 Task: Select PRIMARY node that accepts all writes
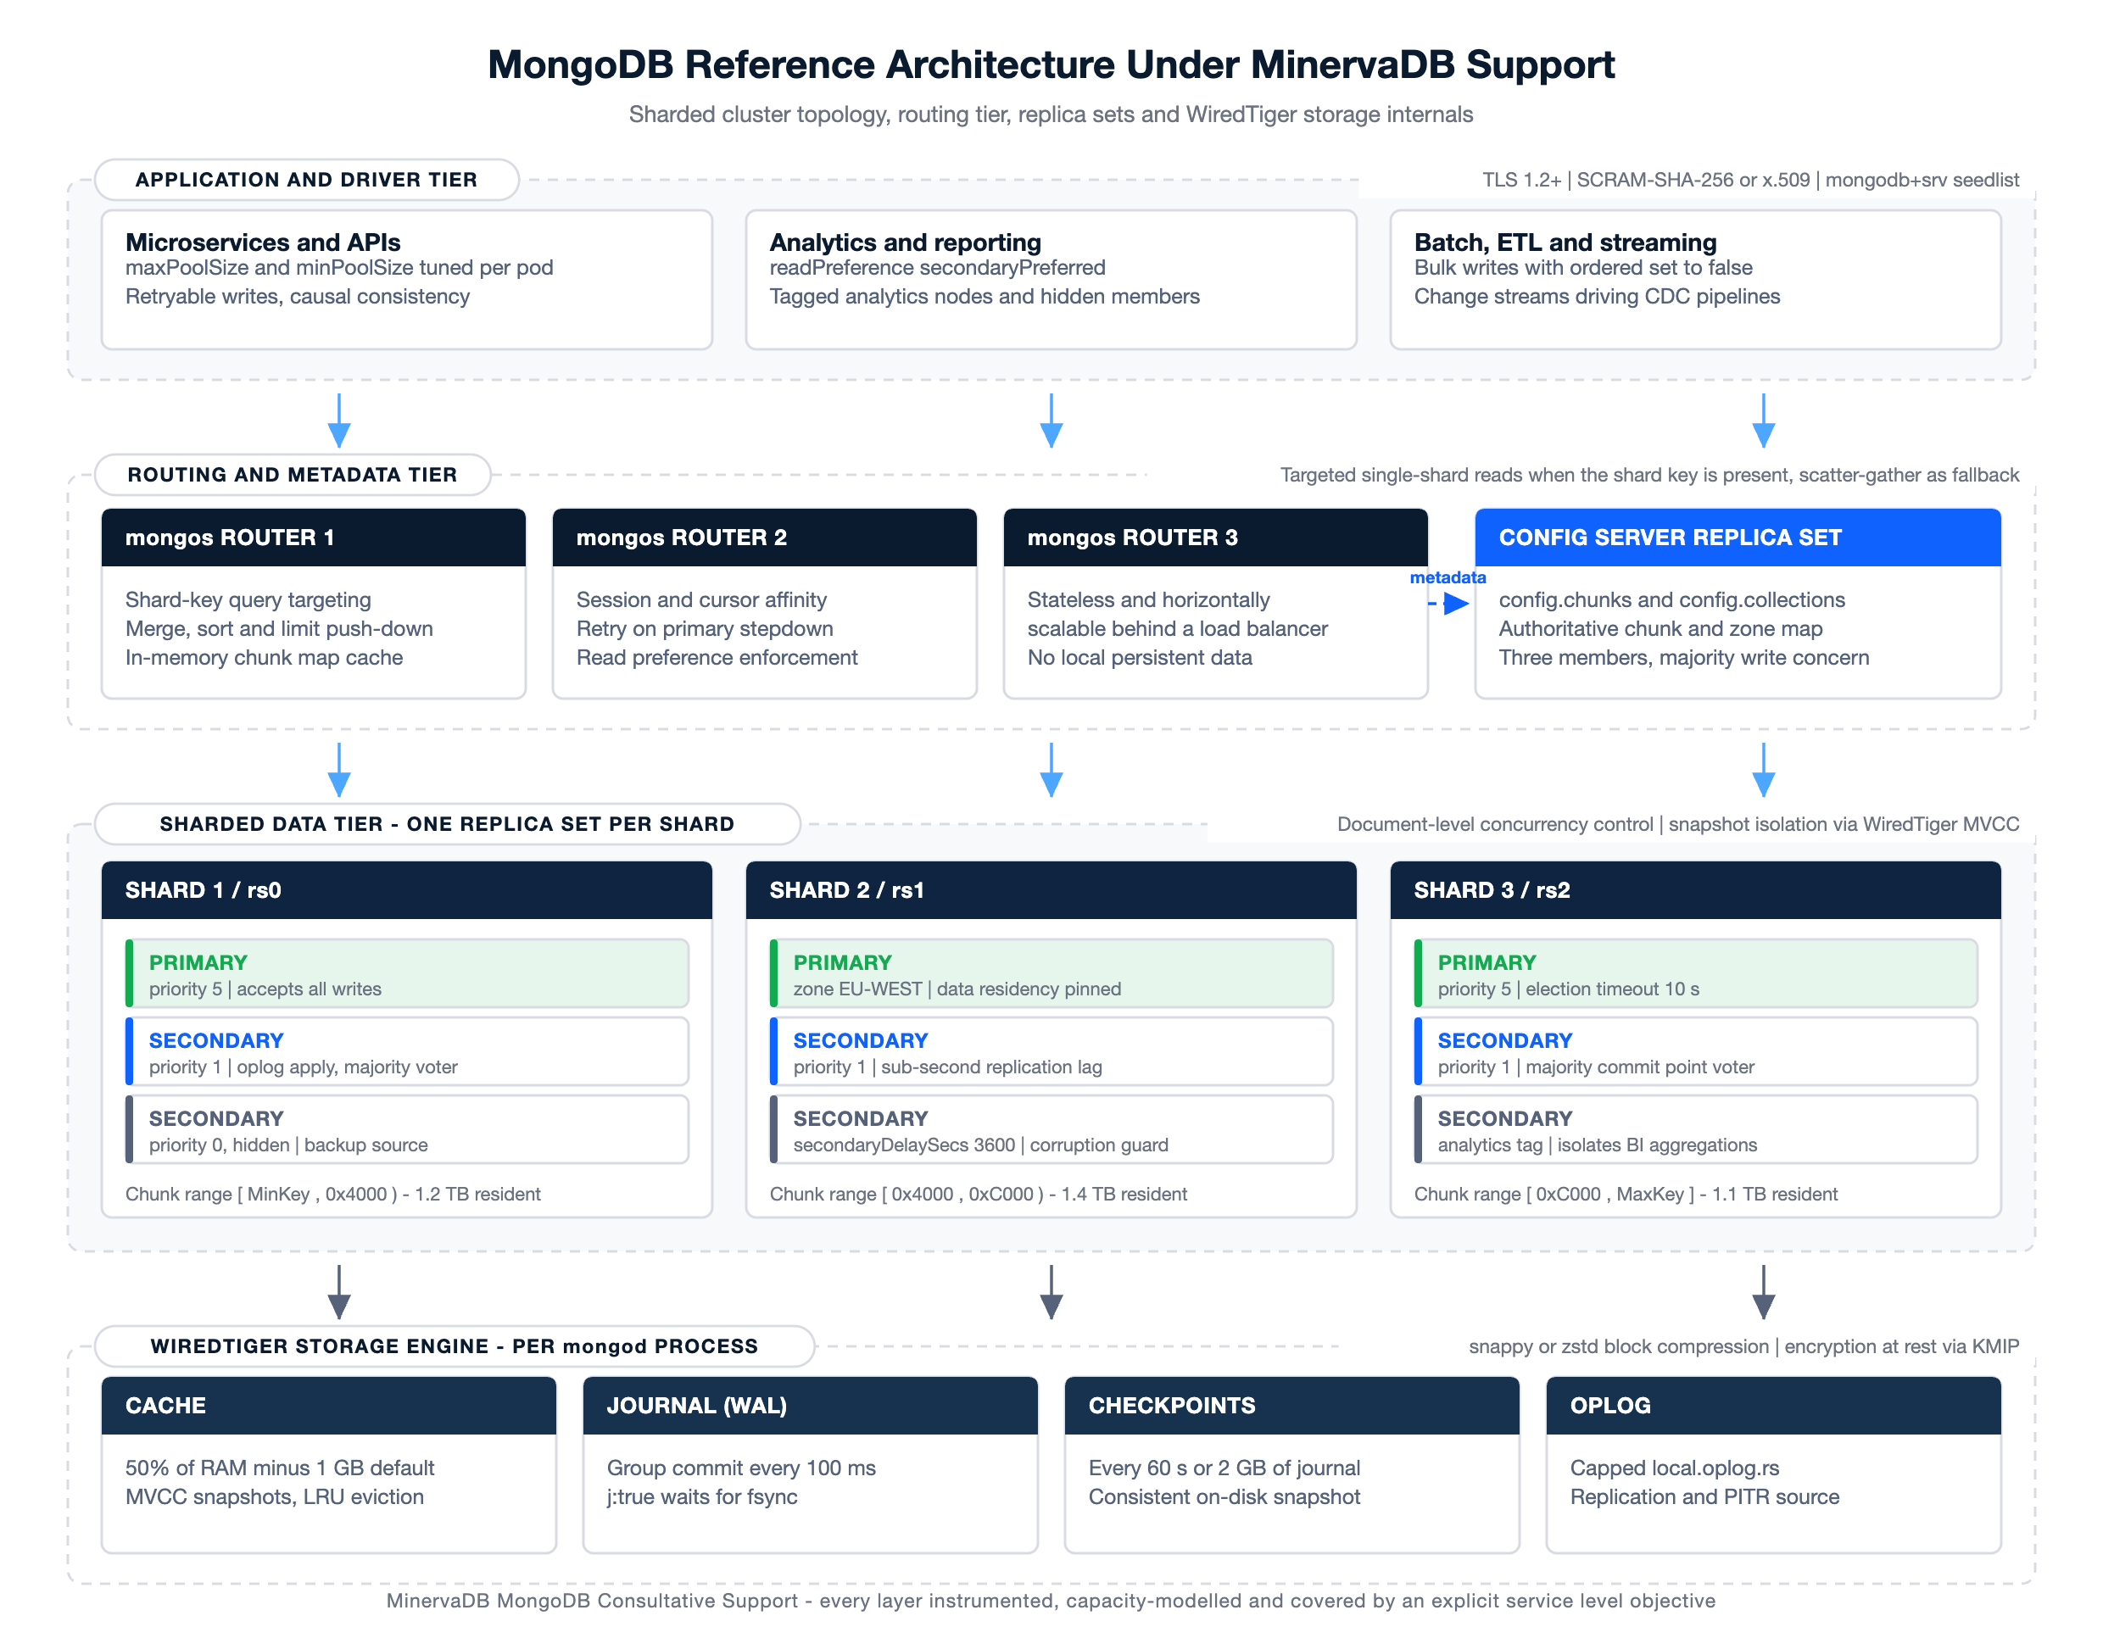pyautogui.click(x=406, y=973)
